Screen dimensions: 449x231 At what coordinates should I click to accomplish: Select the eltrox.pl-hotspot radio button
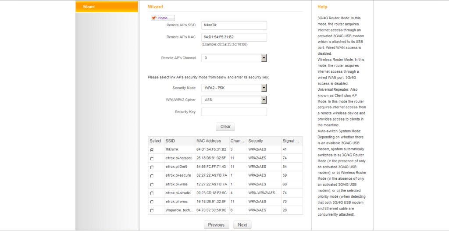tap(152, 159)
